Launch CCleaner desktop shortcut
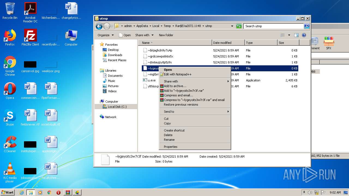Image resolution: width=349 pixels, height=196 pixels. [10, 144]
